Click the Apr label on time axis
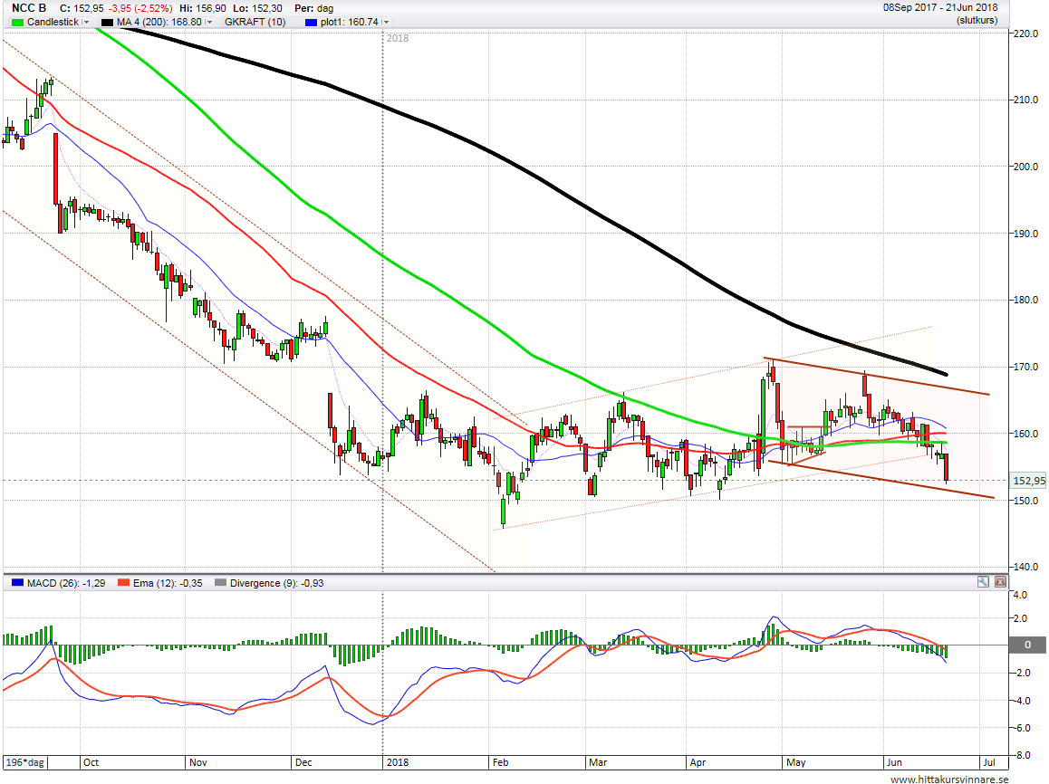 (698, 762)
